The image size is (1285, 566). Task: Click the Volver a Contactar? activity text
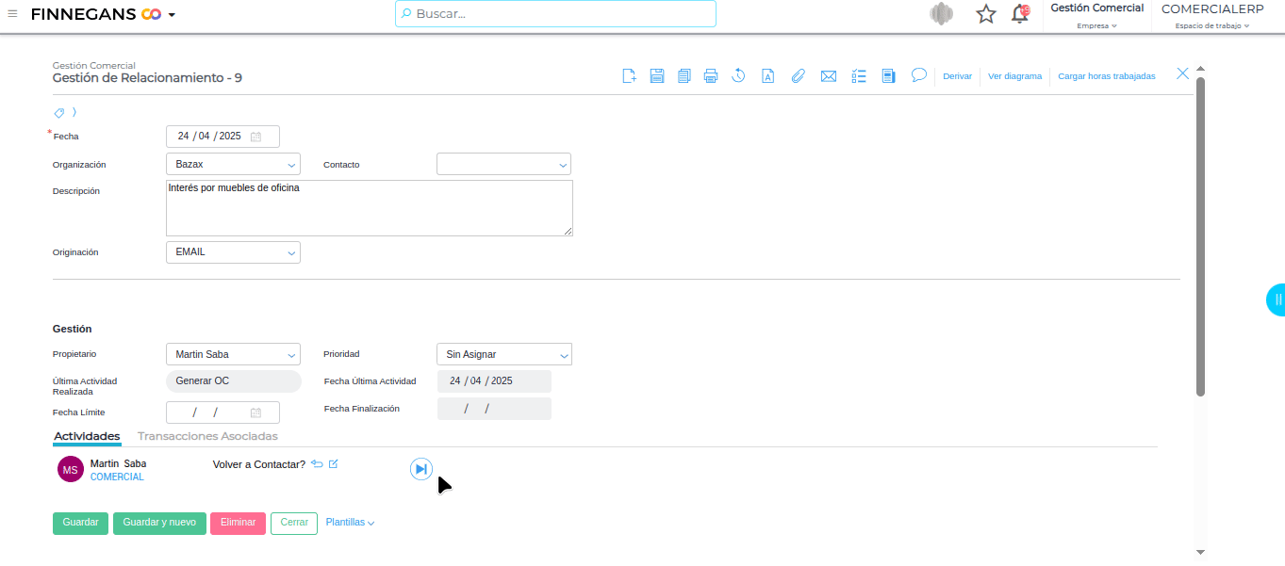pos(259,464)
